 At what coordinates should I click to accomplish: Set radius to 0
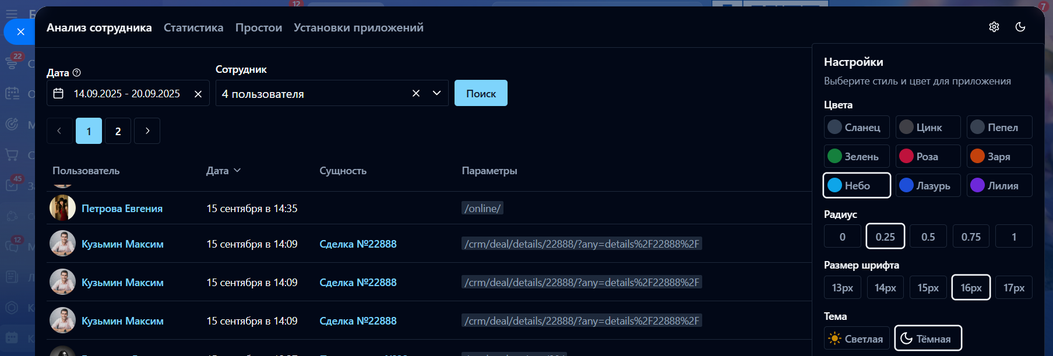[842, 237]
